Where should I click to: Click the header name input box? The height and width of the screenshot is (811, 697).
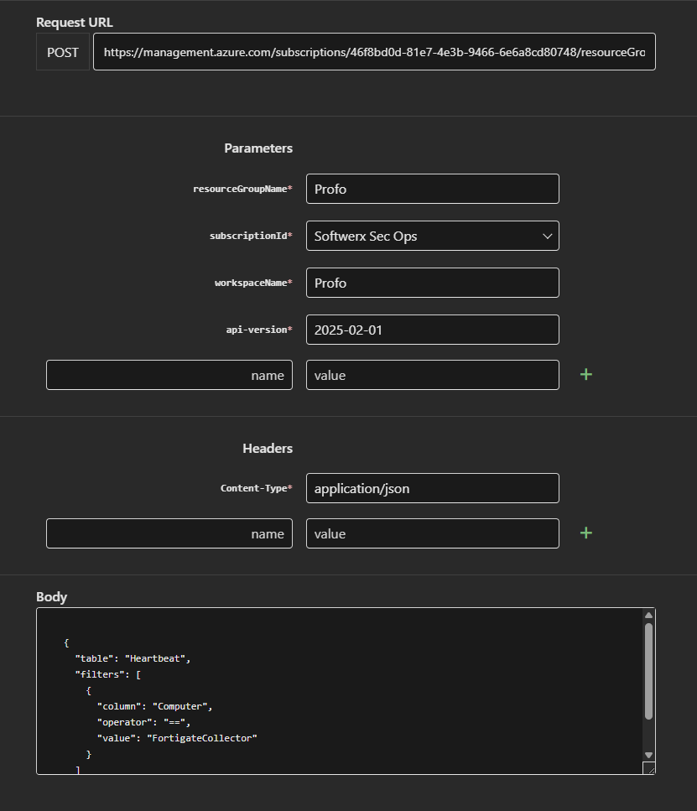point(169,533)
